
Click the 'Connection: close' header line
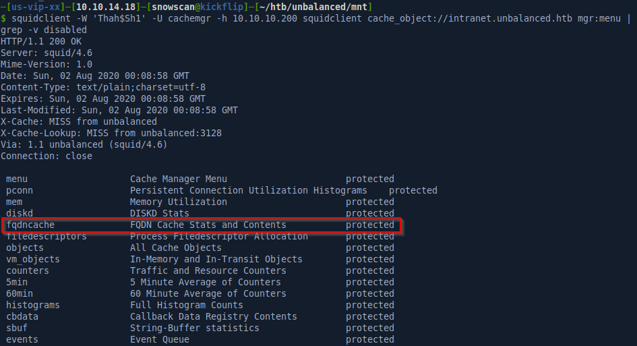47,156
